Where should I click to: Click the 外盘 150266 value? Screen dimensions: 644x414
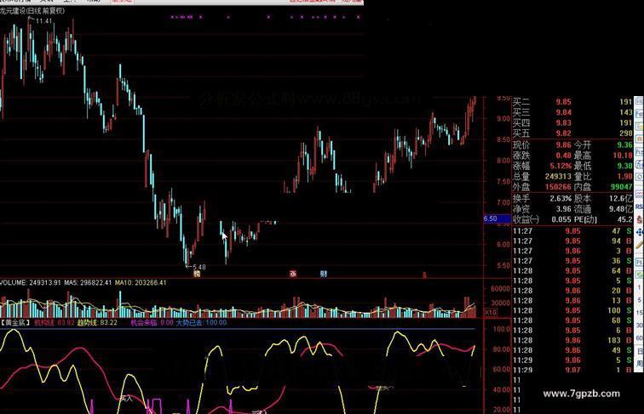tap(558, 187)
